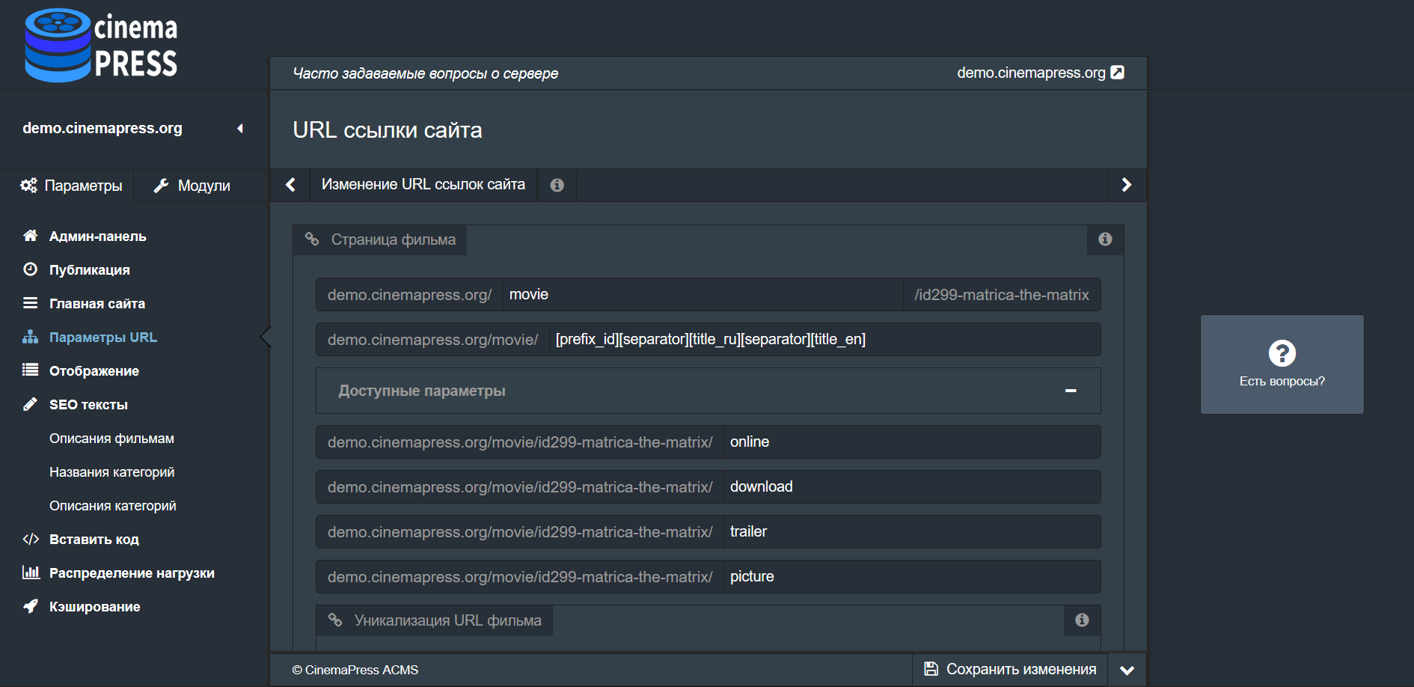The width and height of the screenshot is (1414, 687).
Task: Select the SEO тексты pencil icon
Action: coord(30,404)
